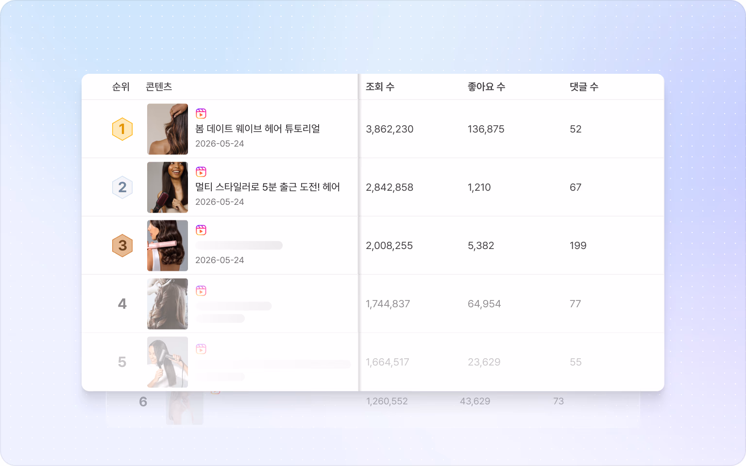
Task: Sort by the 댓글 수 column header
Action: click(x=584, y=87)
